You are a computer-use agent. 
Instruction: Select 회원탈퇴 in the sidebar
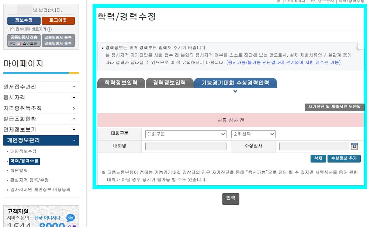pos(19,170)
